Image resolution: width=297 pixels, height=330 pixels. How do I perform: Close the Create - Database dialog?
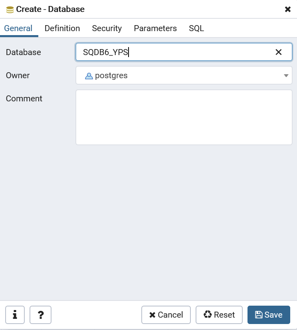click(x=287, y=9)
